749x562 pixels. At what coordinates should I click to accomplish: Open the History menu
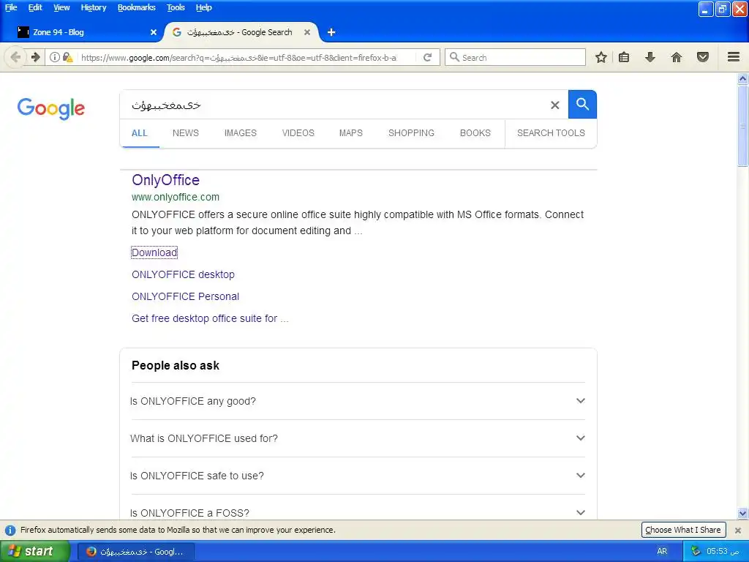tap(94, 7)
